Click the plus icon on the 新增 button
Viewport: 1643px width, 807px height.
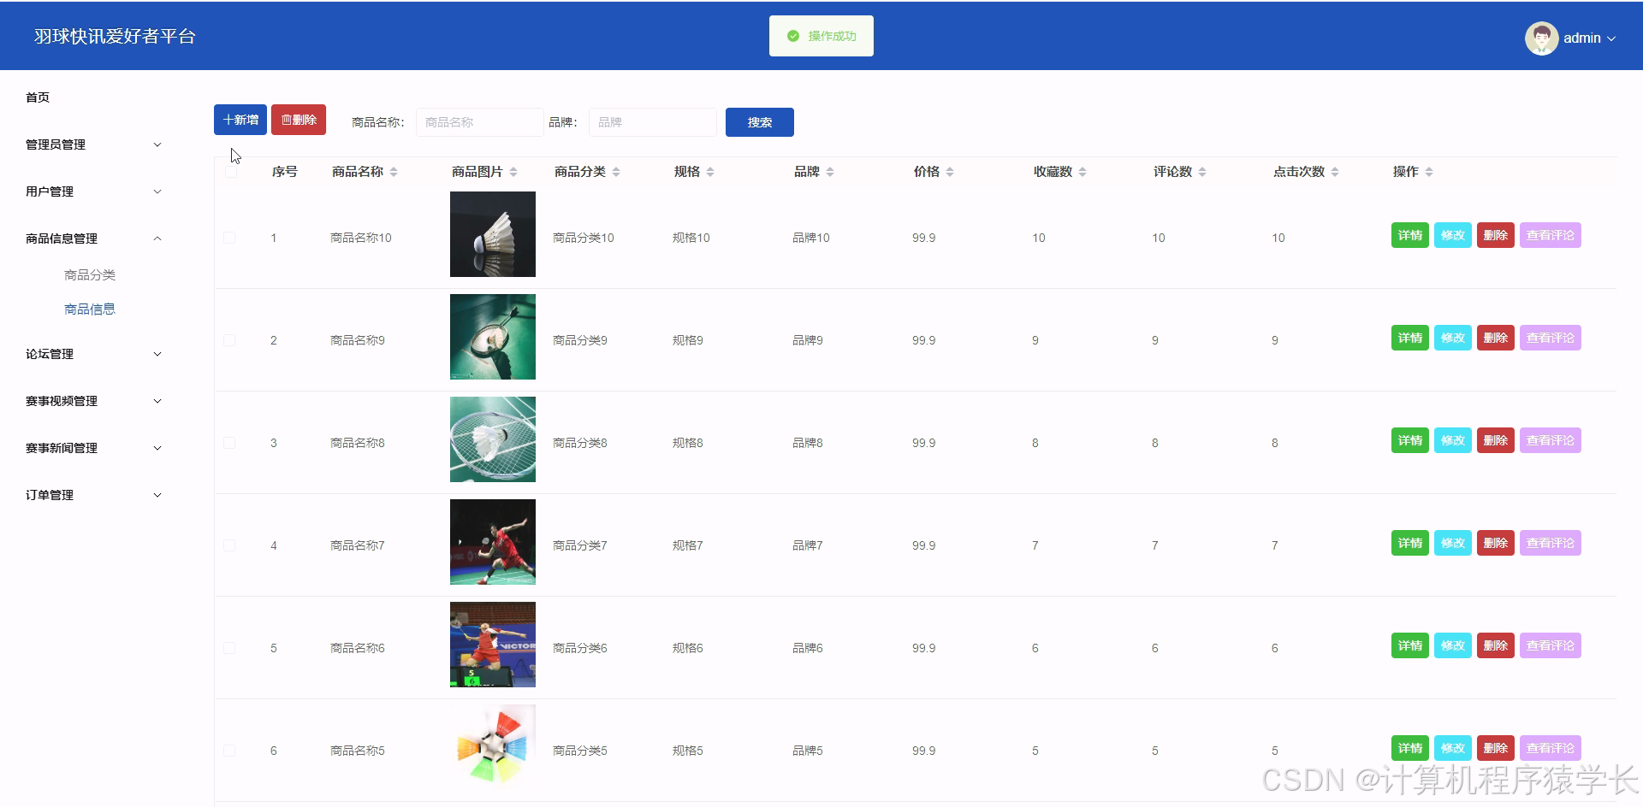pyautogui.click(x=228, y=120)
